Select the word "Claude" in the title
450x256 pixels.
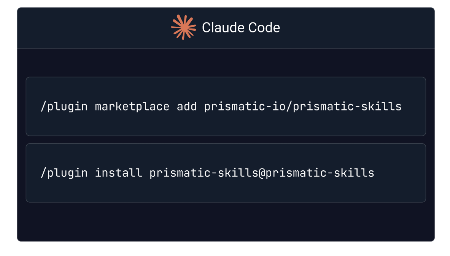click(223, 27)
